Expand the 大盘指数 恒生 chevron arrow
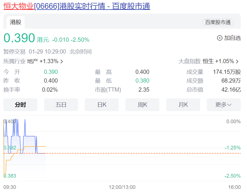Viewport: 247px width, 192px height. click(x=237, y=61)
